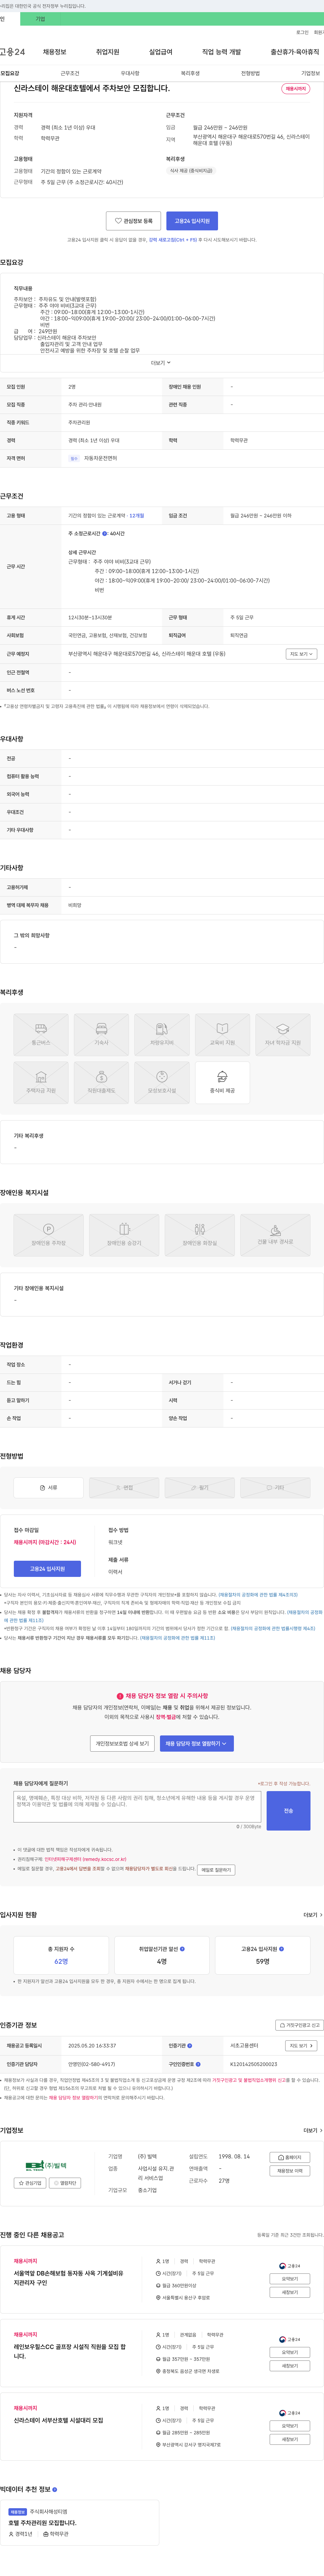Click 새창보기 for 신라스테이 서부산호텔 listing

(290, 2439)
